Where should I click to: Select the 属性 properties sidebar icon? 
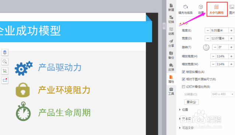tap(171, 79)
